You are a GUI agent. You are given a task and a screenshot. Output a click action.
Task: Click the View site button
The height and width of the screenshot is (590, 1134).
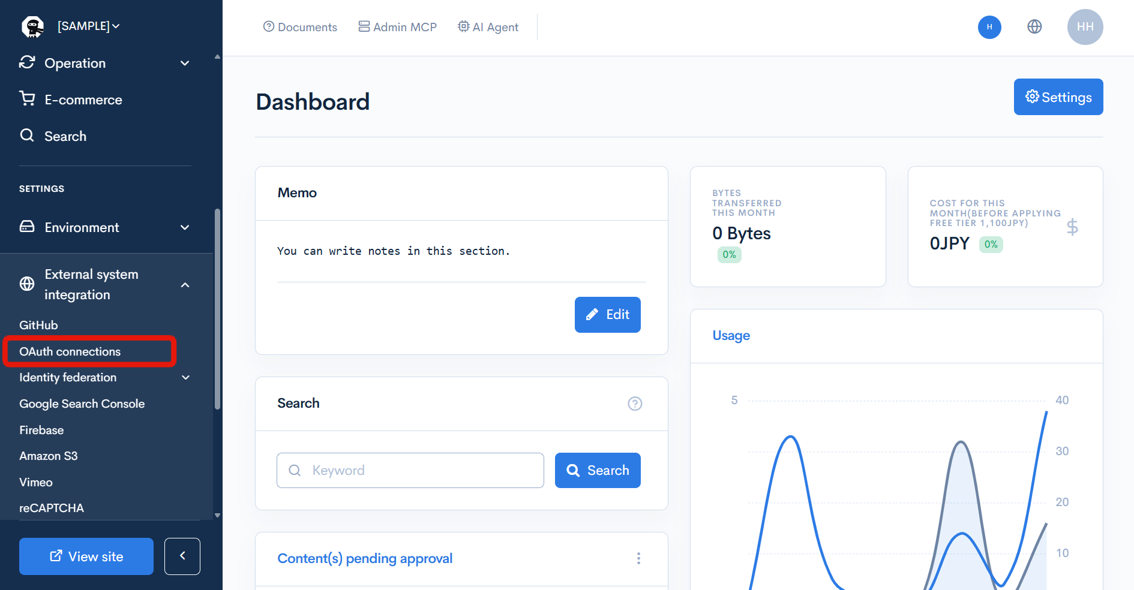tap(86, 556)
